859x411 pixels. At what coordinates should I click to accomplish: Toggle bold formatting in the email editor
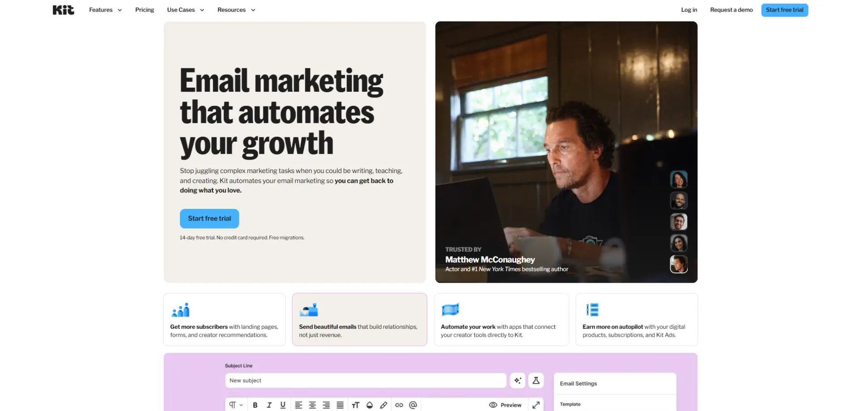[x=255, y=405]
